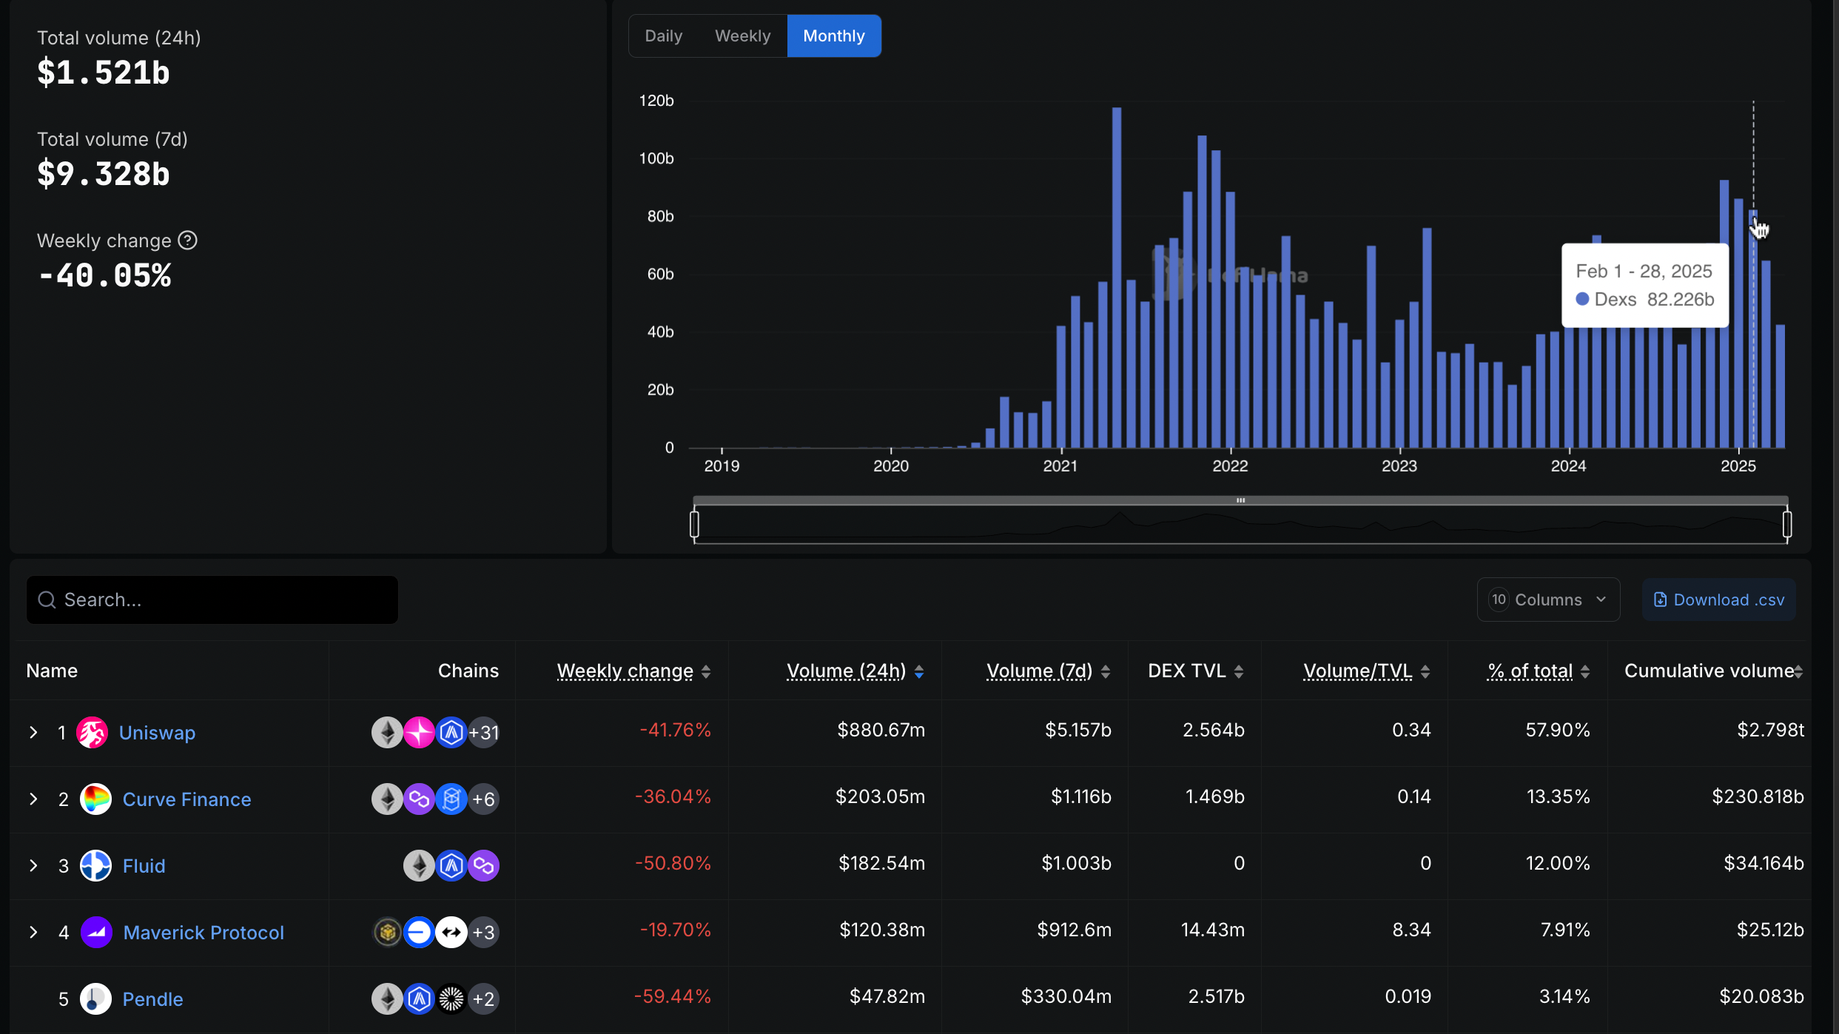Click the Curve Finance rainbow logo
Viewport: 1839px width, 1034px height.
point(95,799)
